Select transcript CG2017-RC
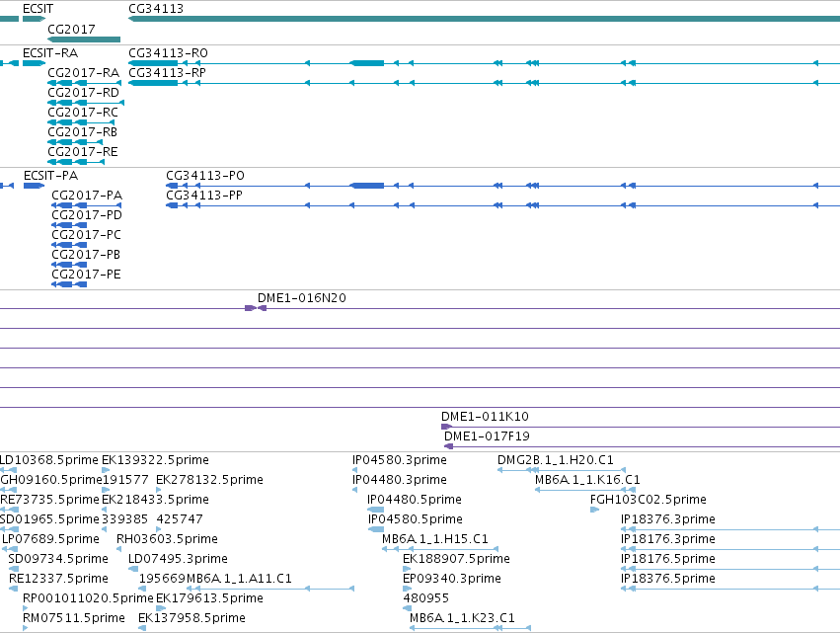The width and height of the screenshot is (840, 633). click(x=83, y=112)
